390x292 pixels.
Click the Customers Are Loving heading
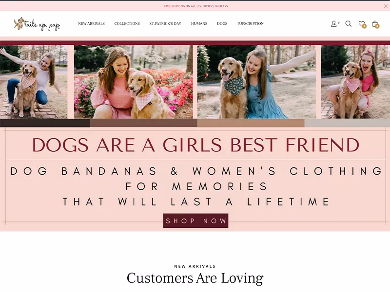[x=195, y=278]
